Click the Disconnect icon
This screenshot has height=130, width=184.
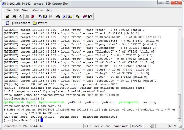[x=32, y=16]
